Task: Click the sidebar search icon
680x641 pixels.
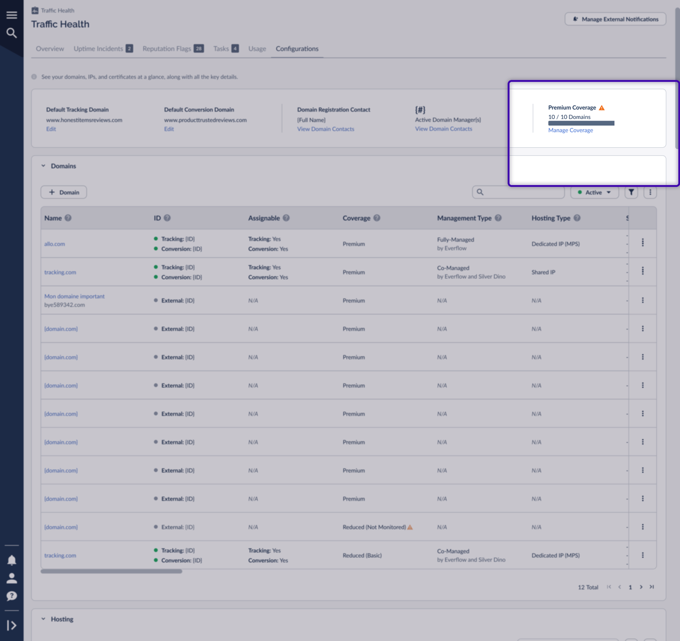Action: click(x=11, y=33)
